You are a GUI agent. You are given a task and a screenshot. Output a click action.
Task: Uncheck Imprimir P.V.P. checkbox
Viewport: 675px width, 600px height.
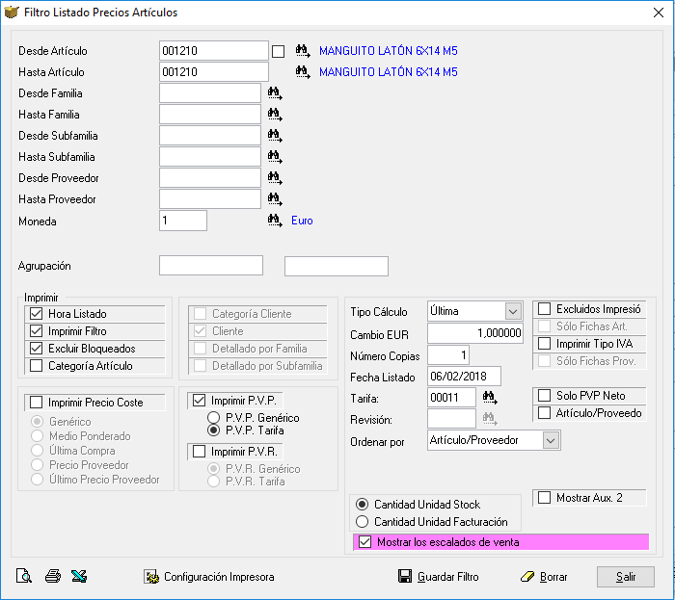coord(199,401)
